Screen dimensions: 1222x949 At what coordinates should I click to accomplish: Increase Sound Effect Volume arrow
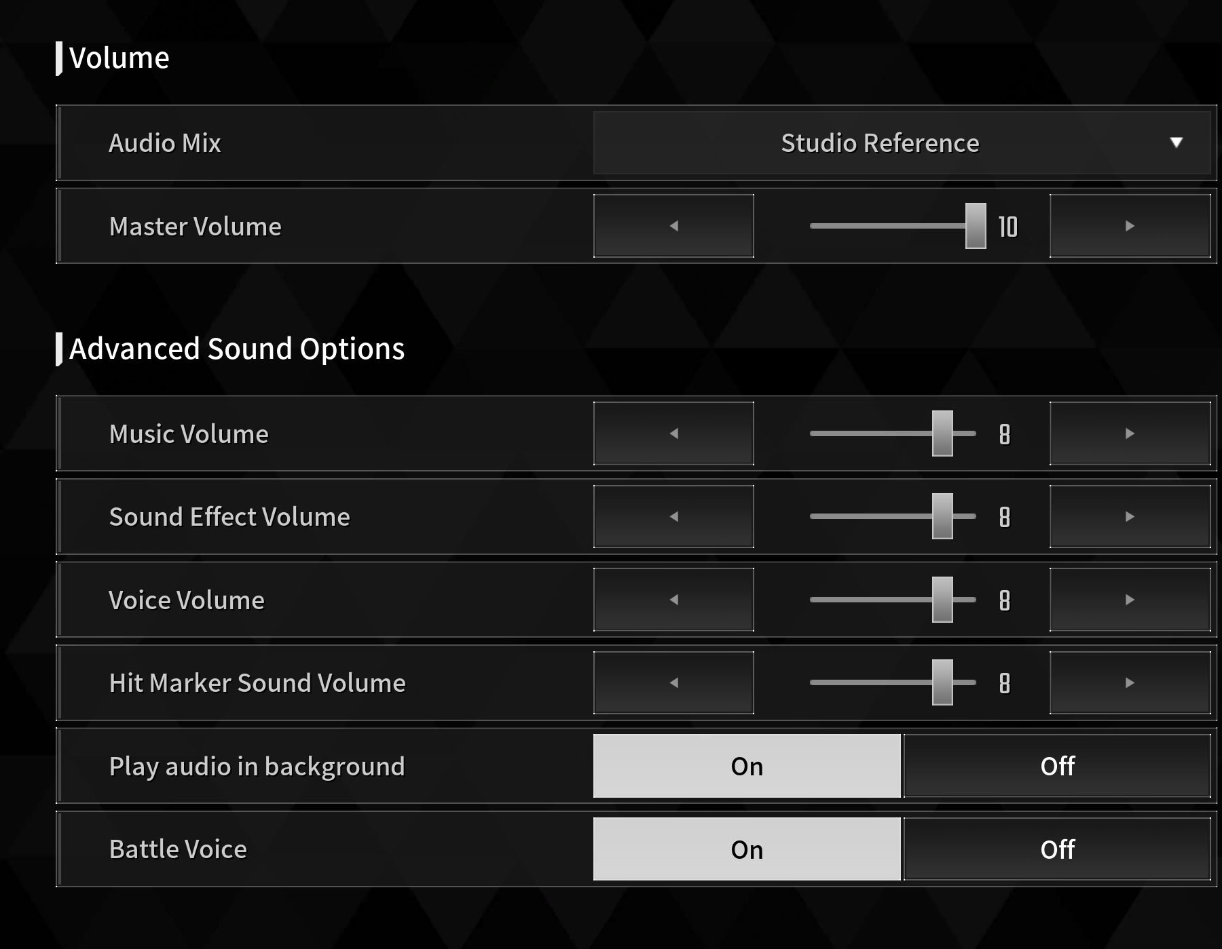(x=1130, y=516)
